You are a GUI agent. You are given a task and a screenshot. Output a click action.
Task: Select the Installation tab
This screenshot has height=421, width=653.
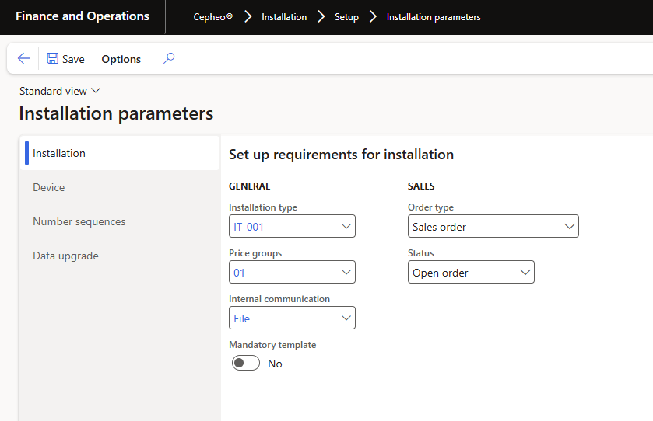pos(59,153)
